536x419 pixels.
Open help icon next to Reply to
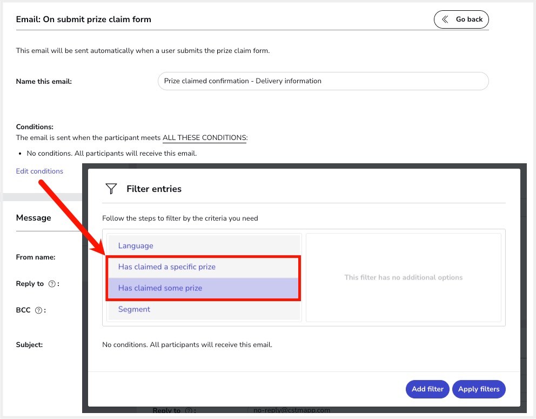[52, 284]
